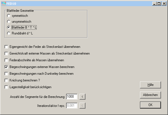Choose the 'unsymmetrisch' geometry option
The image size is (168, 115).
(9, 22)
